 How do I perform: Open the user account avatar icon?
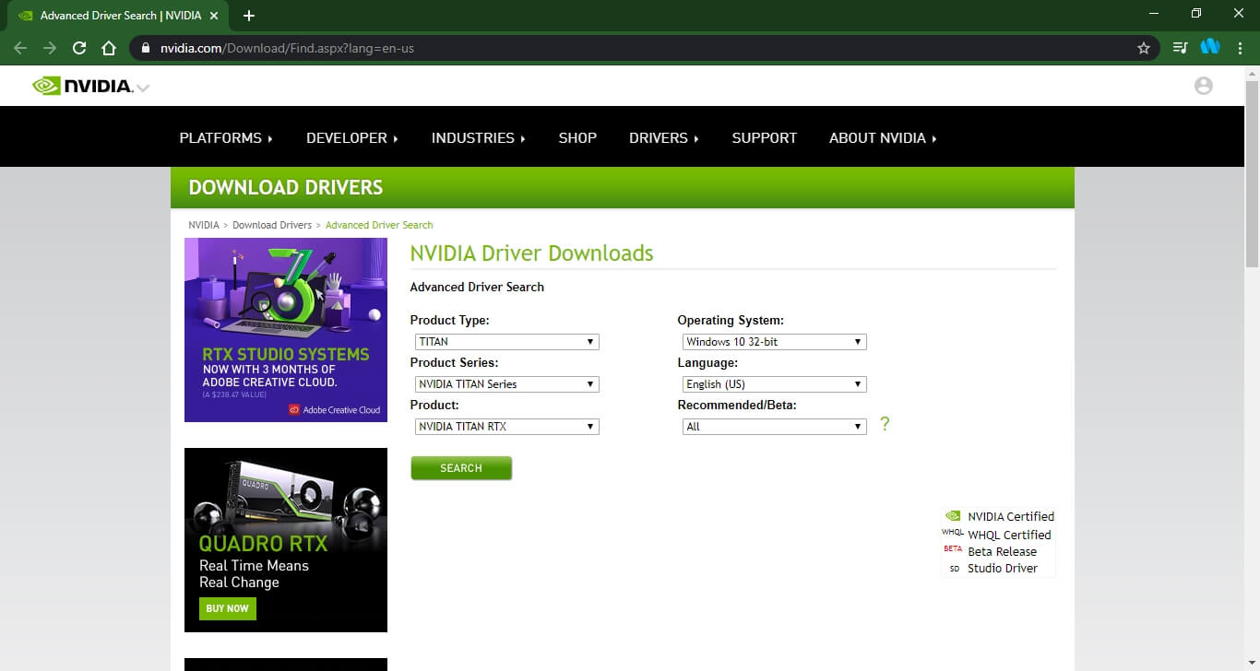1203,86
